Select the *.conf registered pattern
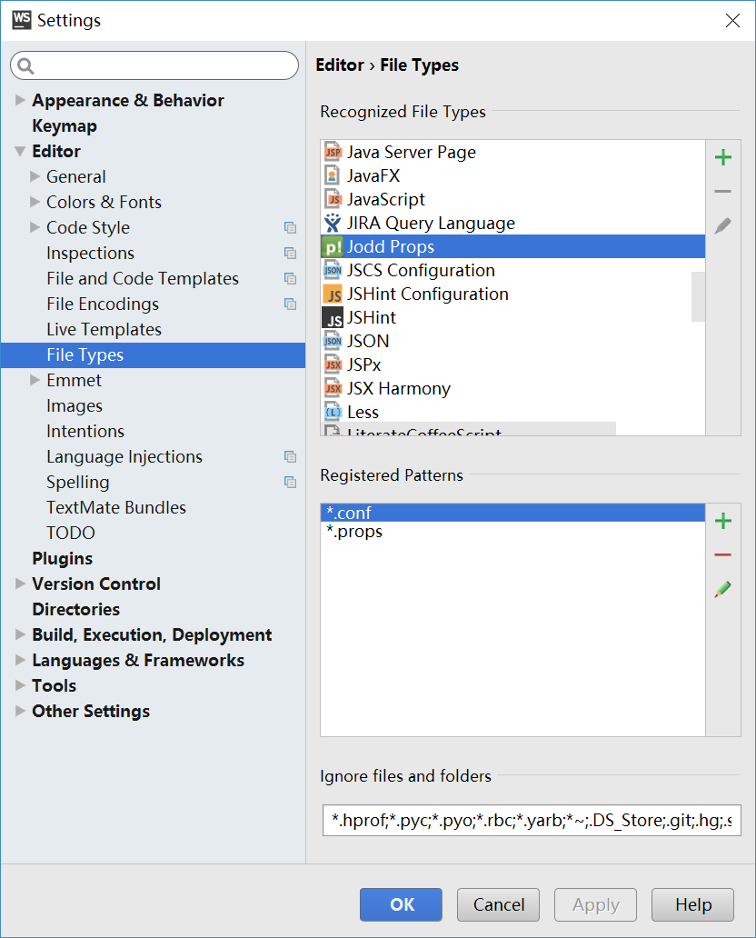This screenshot has height=938, width=756. tap(513, 513)
